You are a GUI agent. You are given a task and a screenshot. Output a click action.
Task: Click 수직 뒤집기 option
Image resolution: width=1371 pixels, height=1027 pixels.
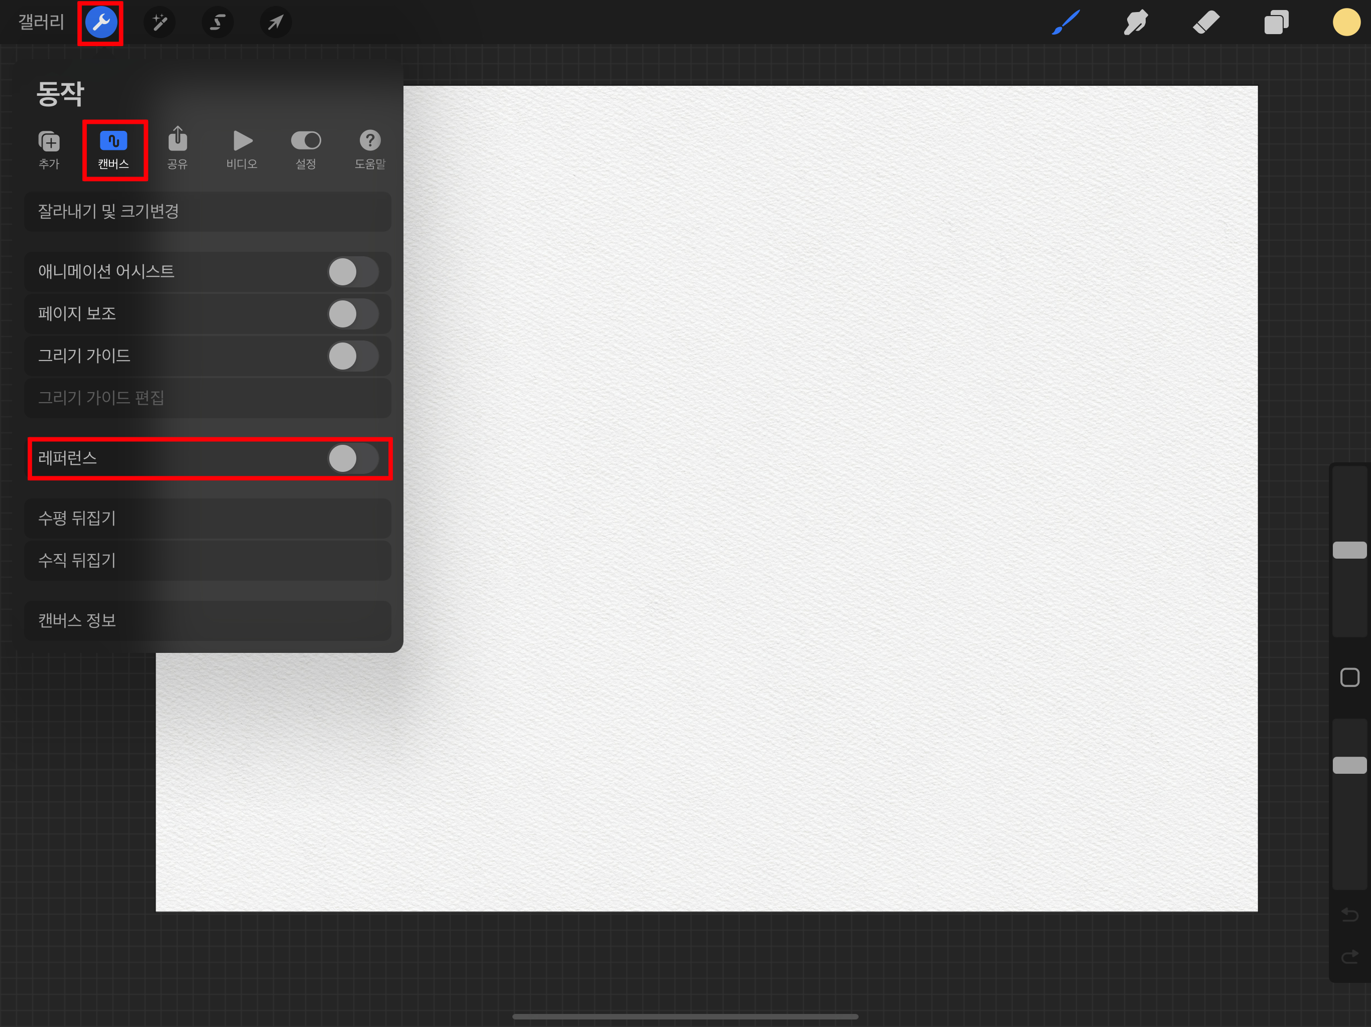pos(208,561)
